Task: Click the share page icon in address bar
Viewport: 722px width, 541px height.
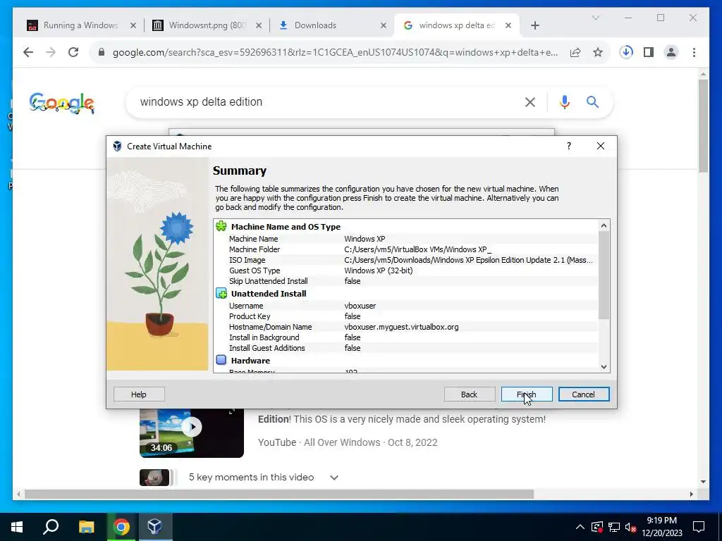Action: [x=575, y=52]
